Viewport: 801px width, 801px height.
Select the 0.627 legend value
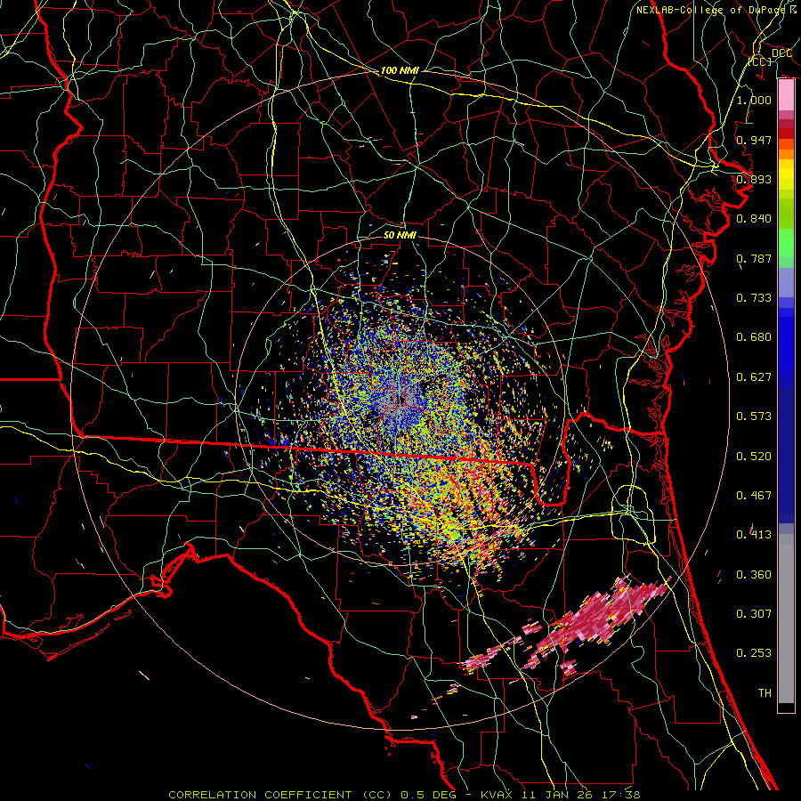pos(754,377)
